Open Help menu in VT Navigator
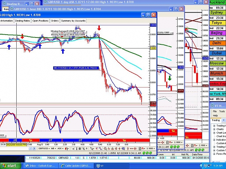The height and width of the screenshot is (169, 226). pos(215,115)
